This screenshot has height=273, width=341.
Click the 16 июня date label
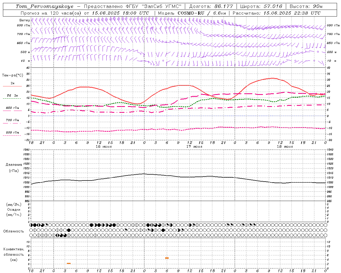(x=104, y=146)
